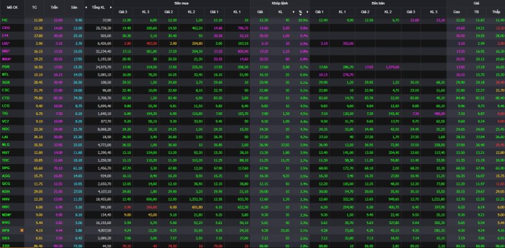This screenshot has width=505, height=248.
Task: Click the left arrow beside Tổng KL
Action: (86, 7)
